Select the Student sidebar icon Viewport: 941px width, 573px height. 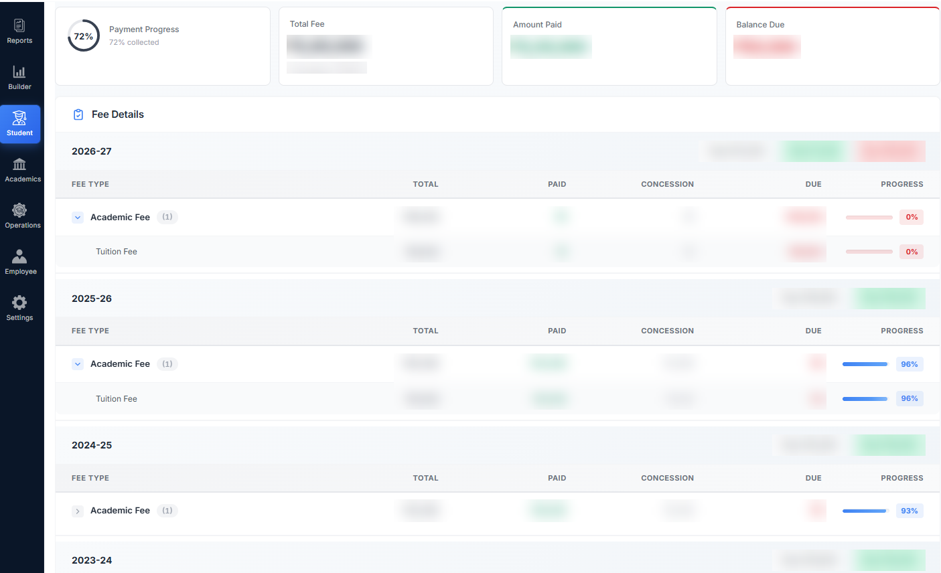[19, 118]
